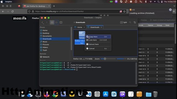The image size is (177, 99).
Task: Go back in Dolphin navigation
Action: pyautogui.click(x=43, y=22)
